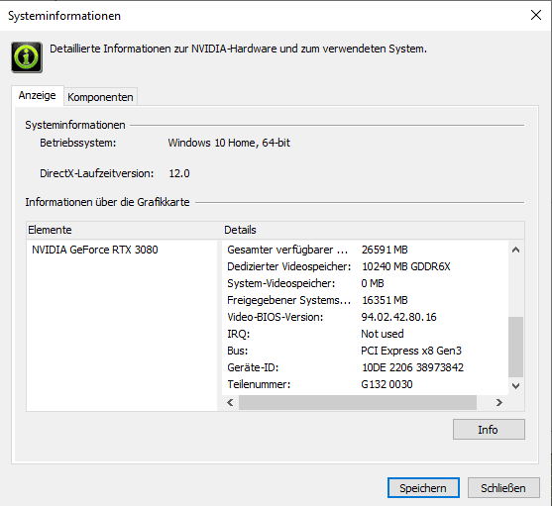Click the Gesamter verfügbarer label
This screenshot has width=552, height=506.
[287, 250]
